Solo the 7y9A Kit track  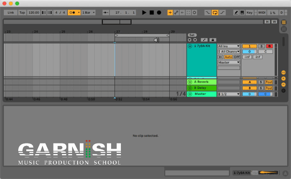pos(261,46)
